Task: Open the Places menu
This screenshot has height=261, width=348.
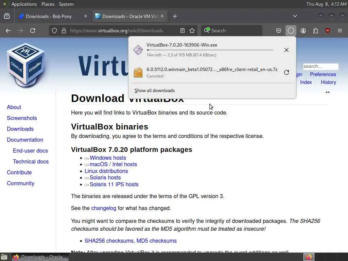Action: coord(48,4)
